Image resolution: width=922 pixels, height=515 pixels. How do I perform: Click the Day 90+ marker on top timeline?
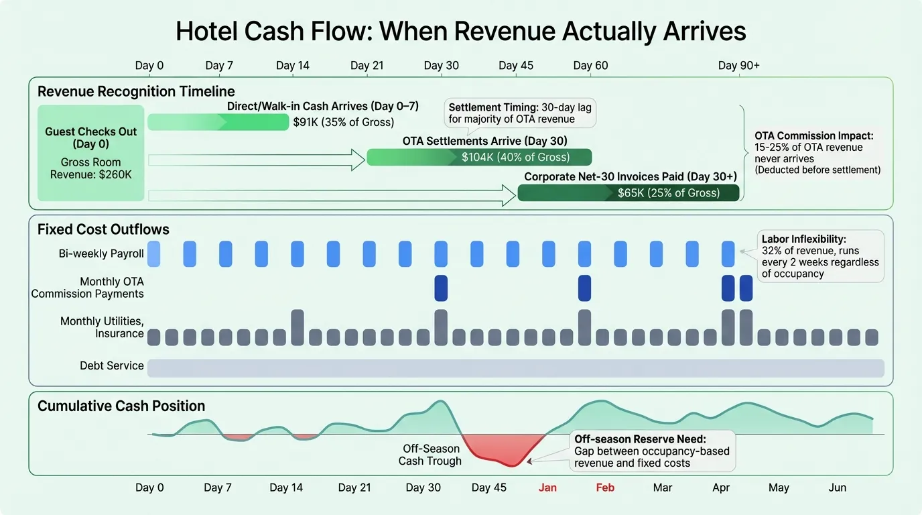[738, 65]
